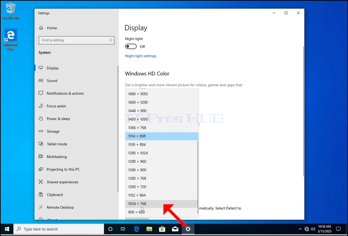Viewport: 348px width, 236px height.
Task: Focus the Find a setting search box
Action: click(x=77, y=40)
